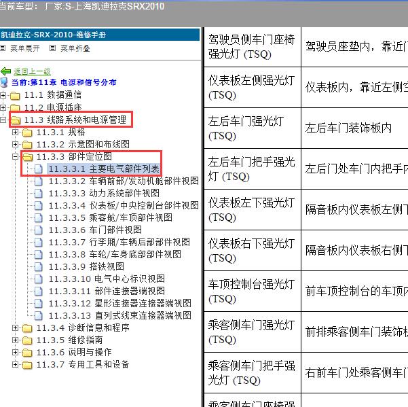
Task: Open 11.3.5 维修指南 label
Action: coord(69,340)
